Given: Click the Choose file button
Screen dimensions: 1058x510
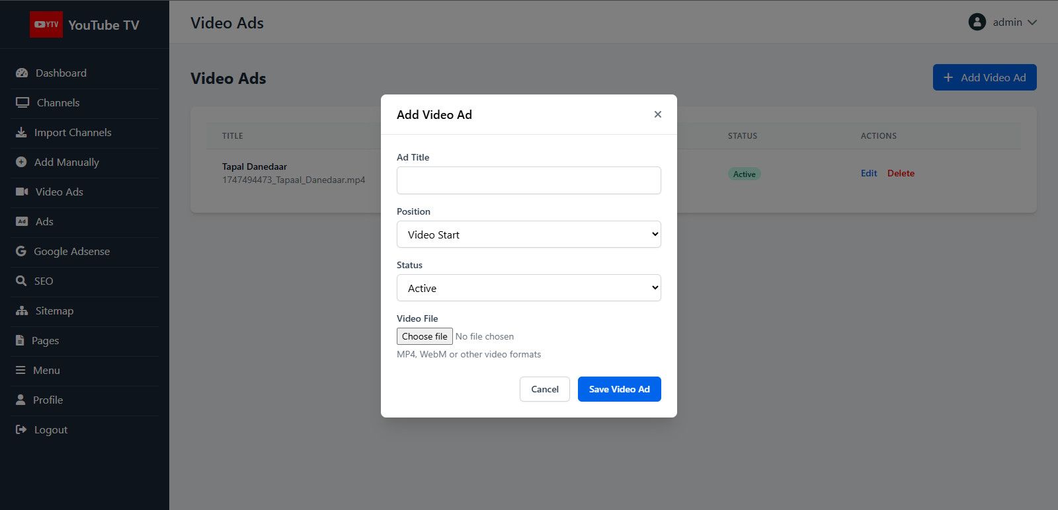Looking at the screenshot, I should [425, 336].
